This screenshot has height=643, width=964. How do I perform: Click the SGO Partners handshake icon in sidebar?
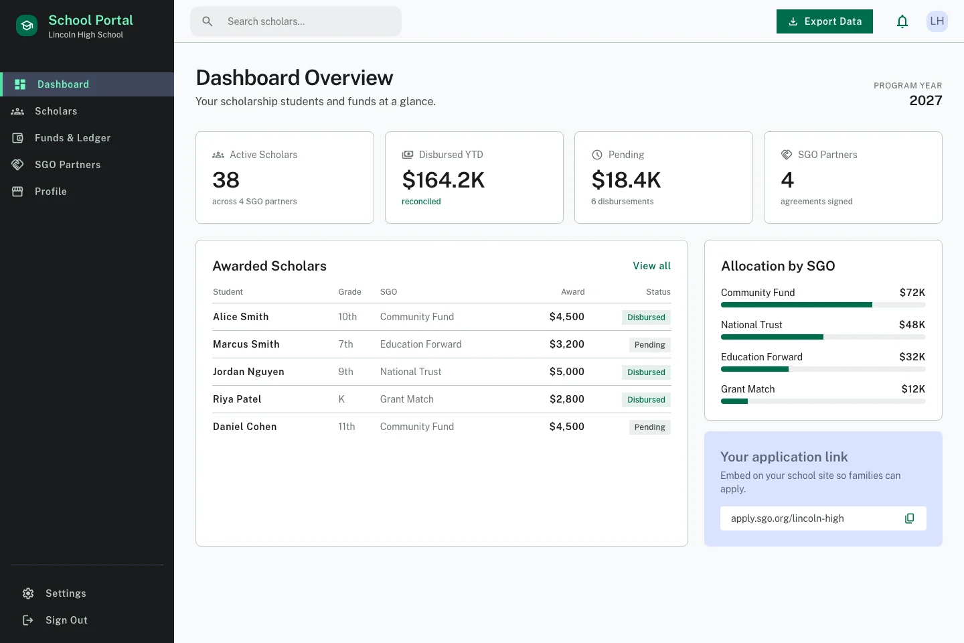pos(17,165)
